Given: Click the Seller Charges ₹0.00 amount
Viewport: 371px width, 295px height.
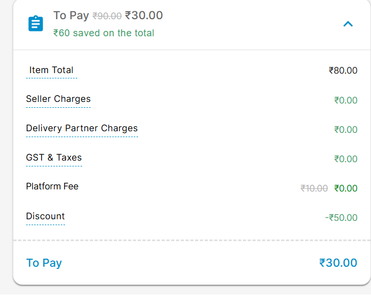Looking at the screenshot, I should (345, 100).
